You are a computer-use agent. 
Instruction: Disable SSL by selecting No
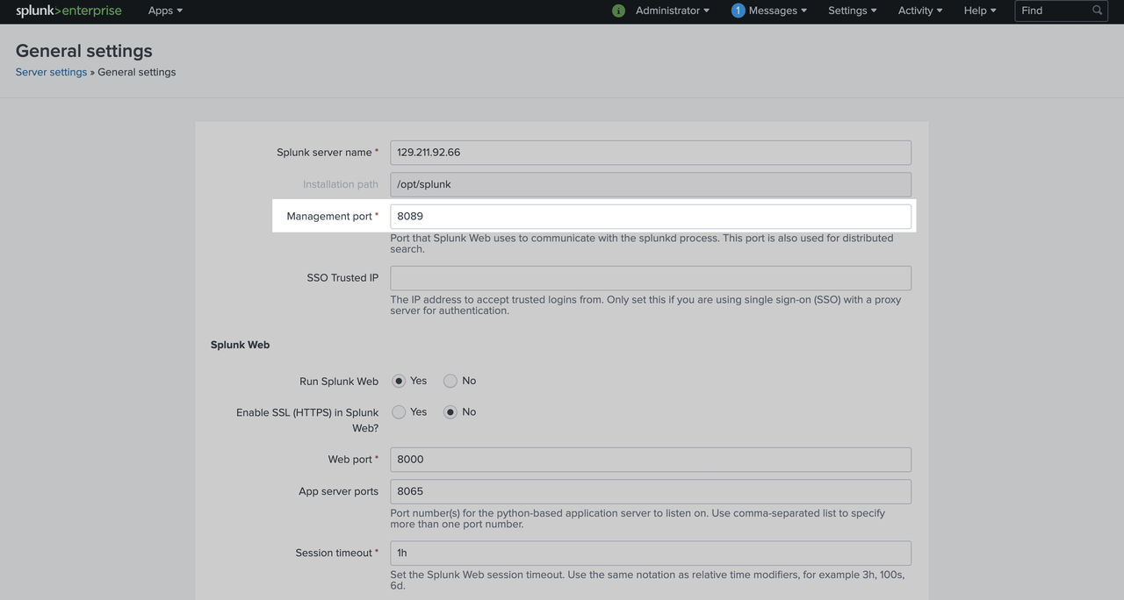[450, 411]
